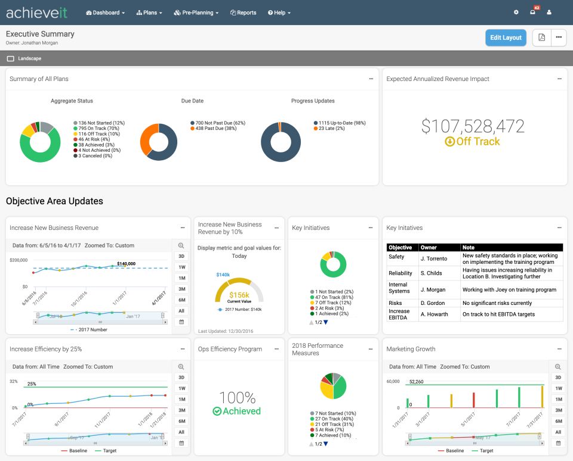This screenshot has width=573, height=461.
Task: Open the Pre-Planning dropdown menu
Action: click(196, 13)
